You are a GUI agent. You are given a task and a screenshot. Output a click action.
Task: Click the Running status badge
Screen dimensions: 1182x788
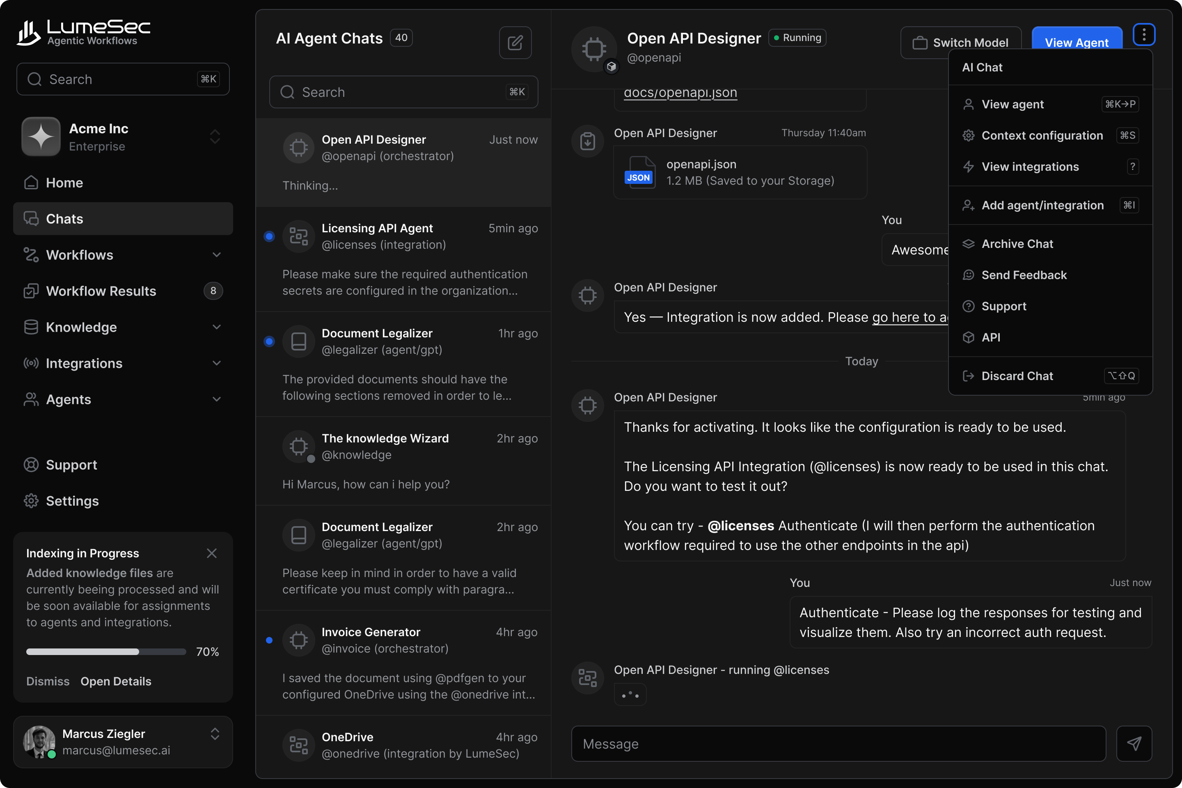[x=797, y=38]
